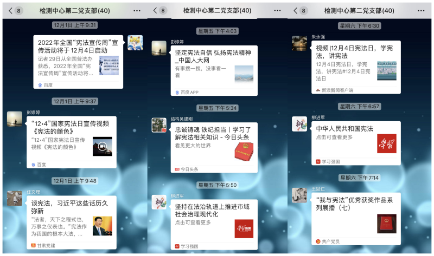Go back using the right panel's arrow
The height and width of the screenshot is (256, 434).
(x=296, y=10)
